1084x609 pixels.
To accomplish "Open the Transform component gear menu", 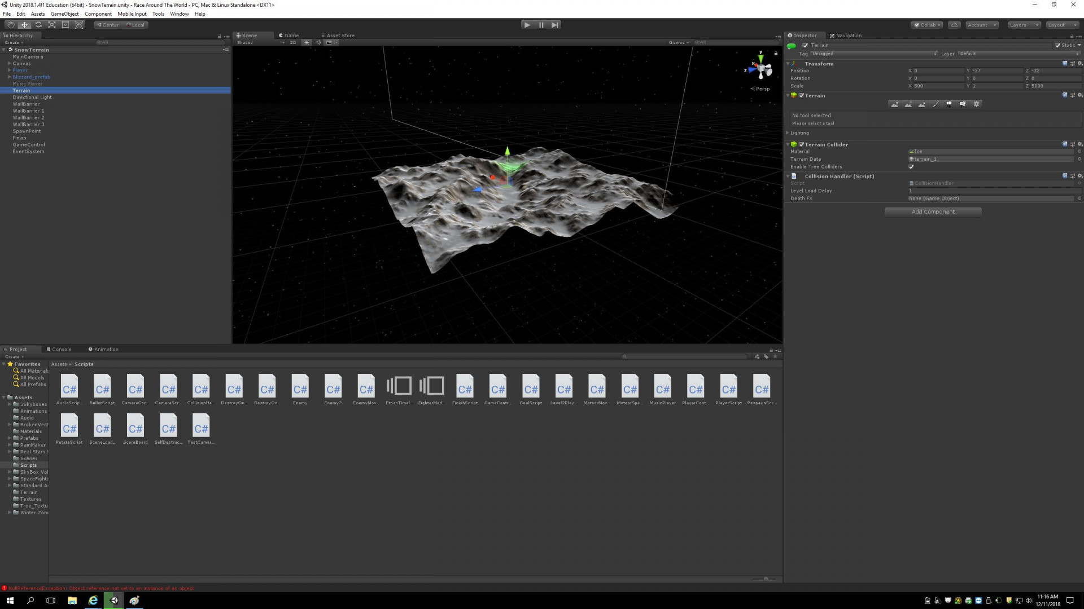I will point(1080,64).
